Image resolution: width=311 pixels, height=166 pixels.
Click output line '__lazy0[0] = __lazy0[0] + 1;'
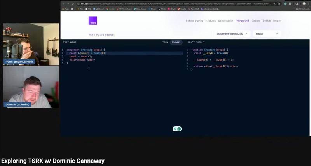(214, 60)
